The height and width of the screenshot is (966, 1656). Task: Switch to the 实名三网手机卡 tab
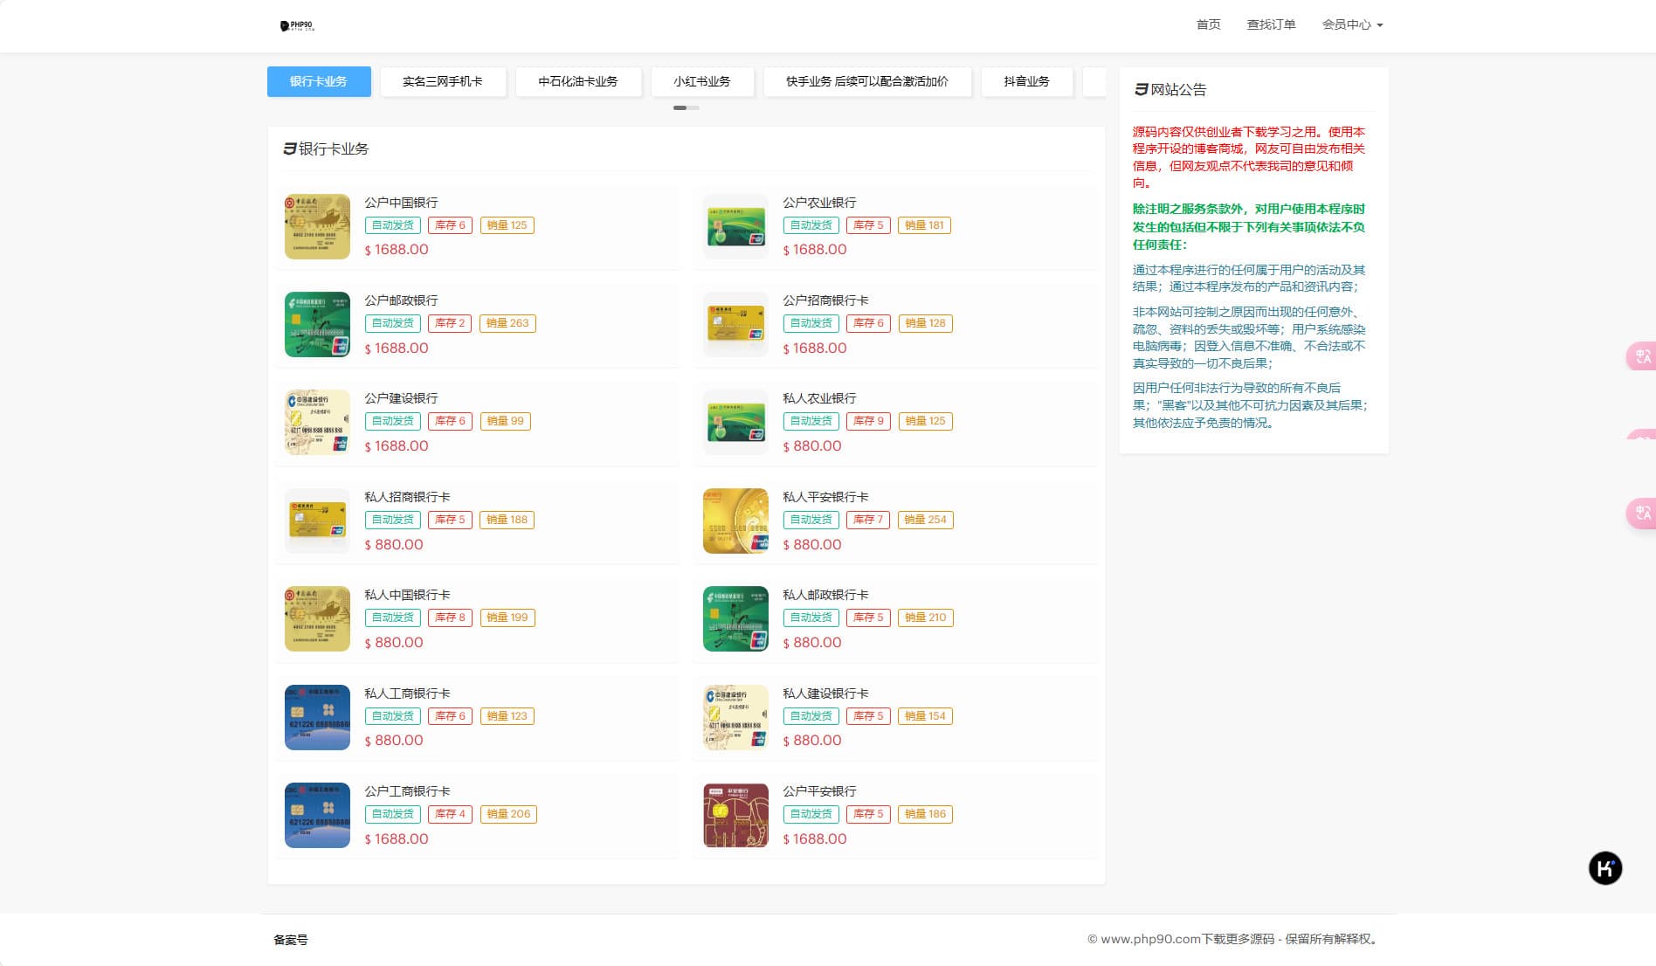442,81
